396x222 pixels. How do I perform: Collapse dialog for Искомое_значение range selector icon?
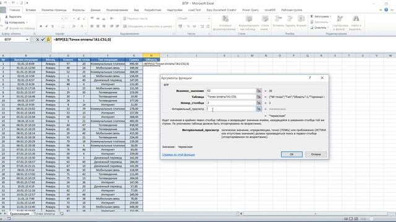click(259, 91)
